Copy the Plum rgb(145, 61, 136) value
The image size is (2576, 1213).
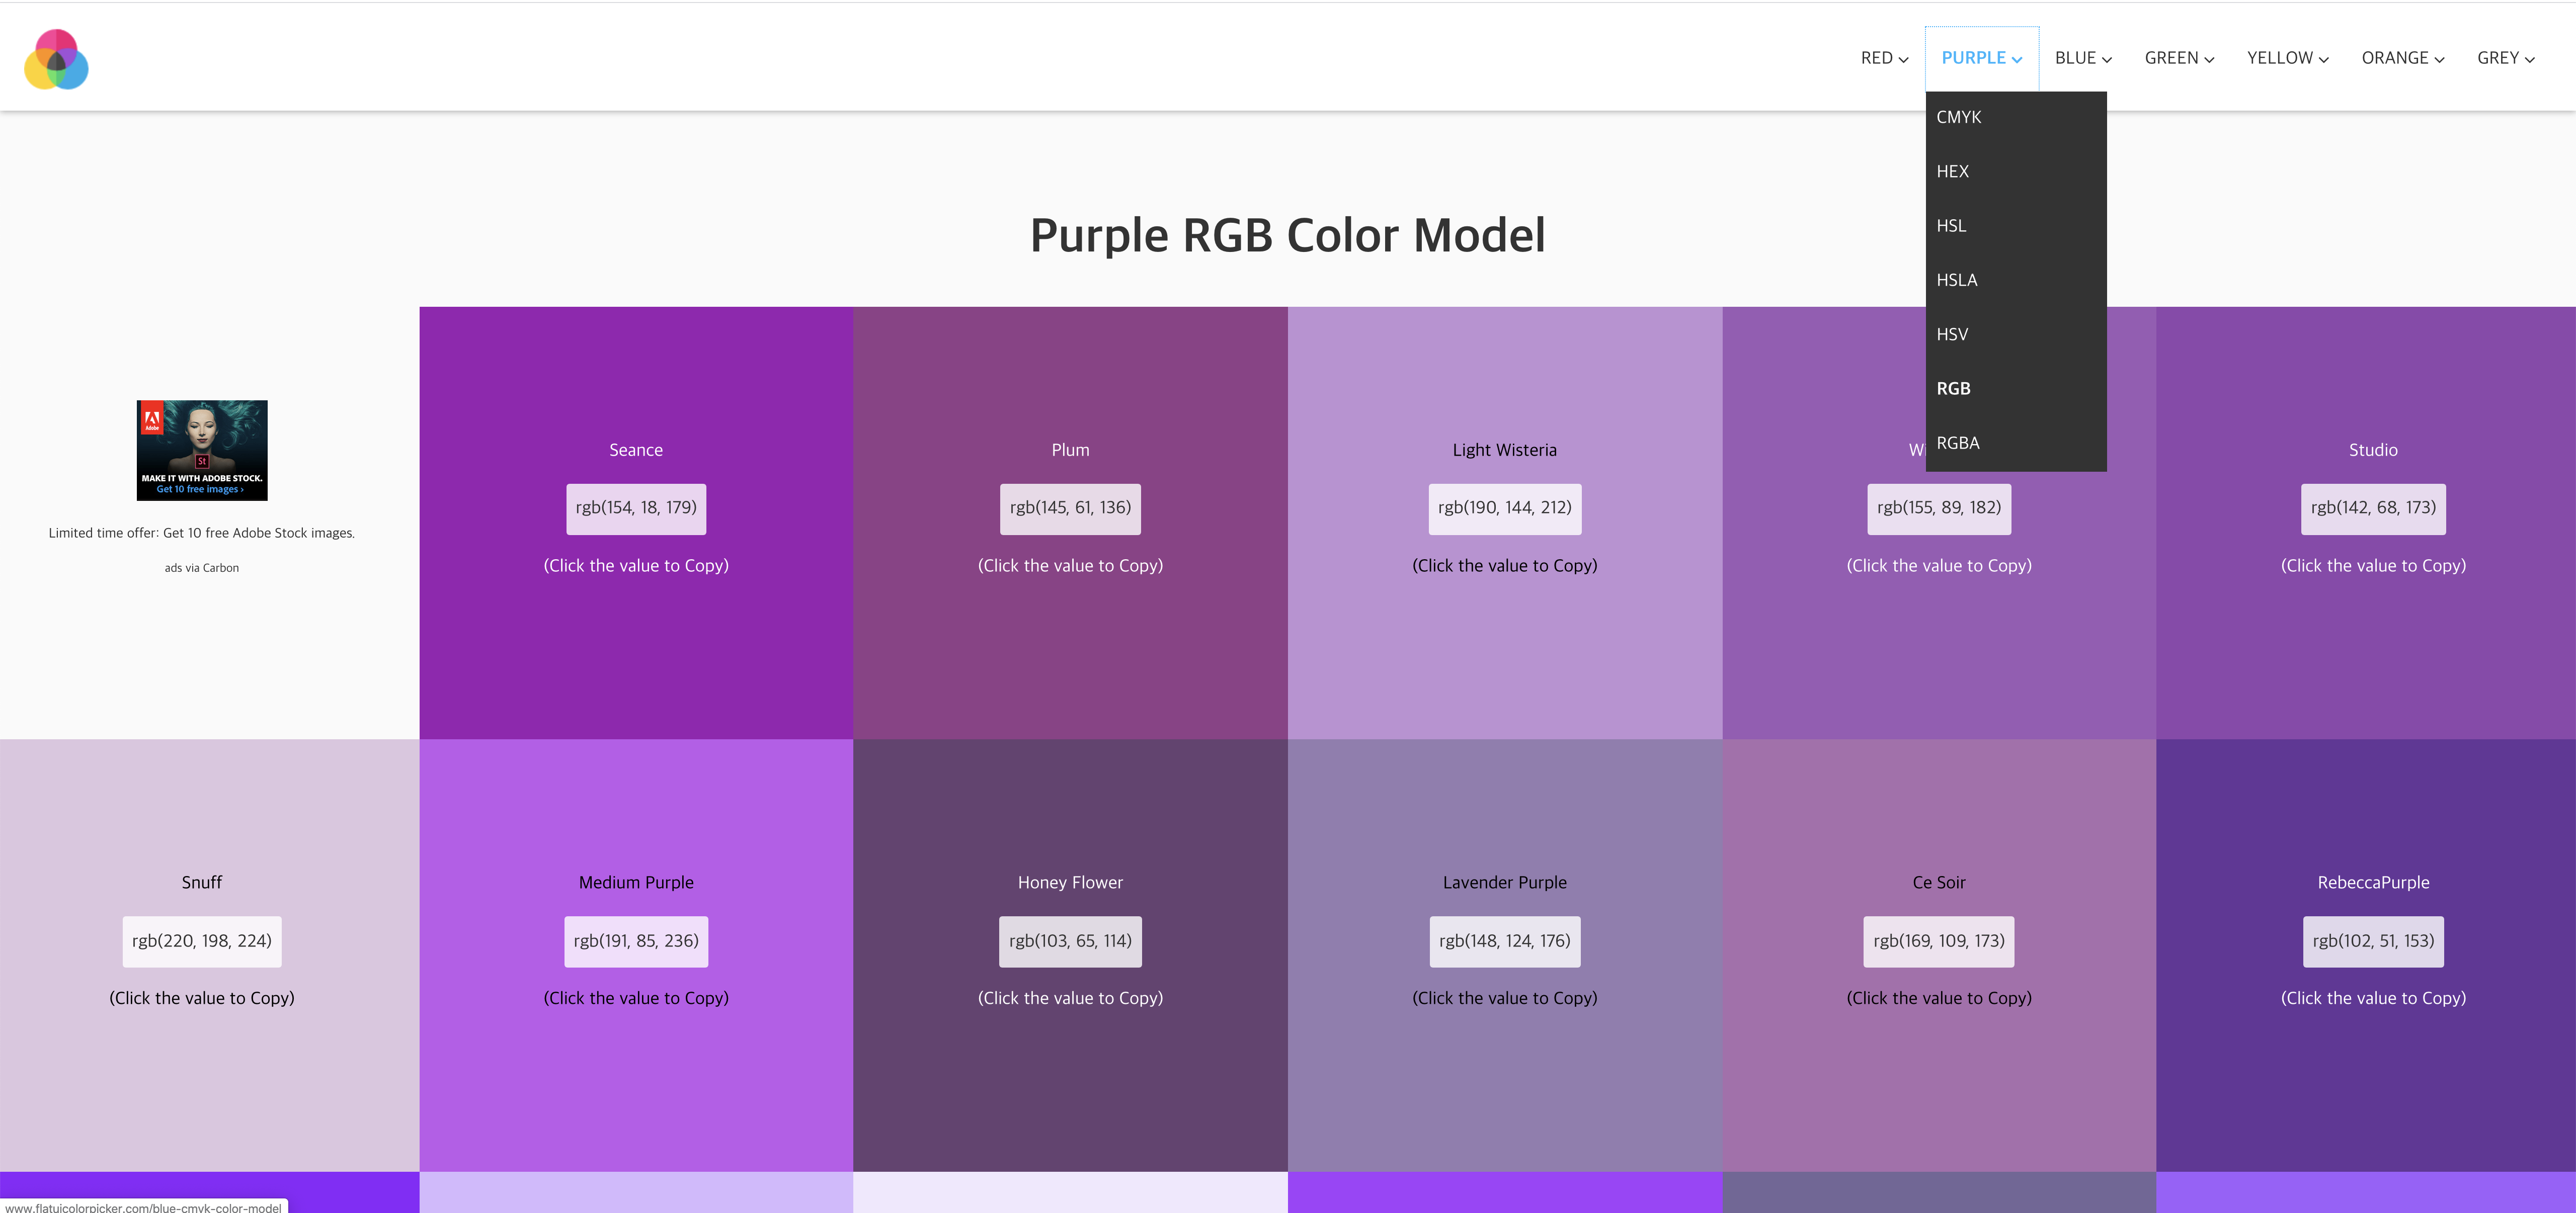(x=1070, y=507)
